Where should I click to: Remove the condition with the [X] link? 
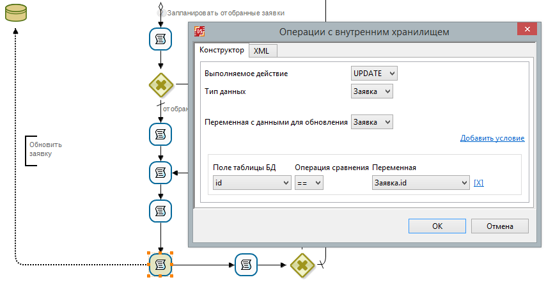tap(478, 183)
